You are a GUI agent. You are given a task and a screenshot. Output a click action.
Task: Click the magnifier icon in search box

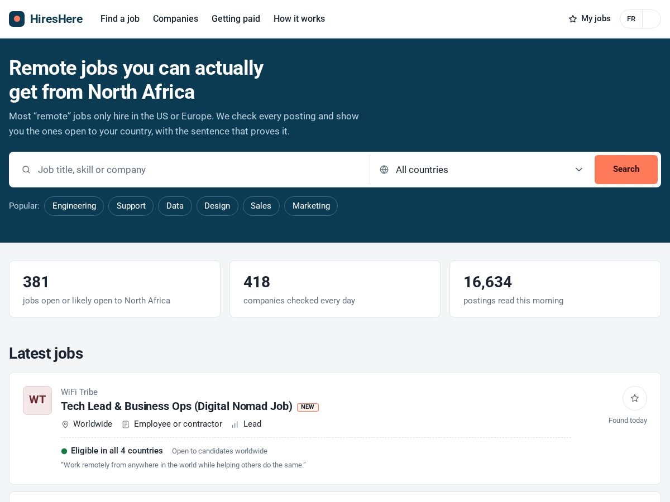pos(26,170)
